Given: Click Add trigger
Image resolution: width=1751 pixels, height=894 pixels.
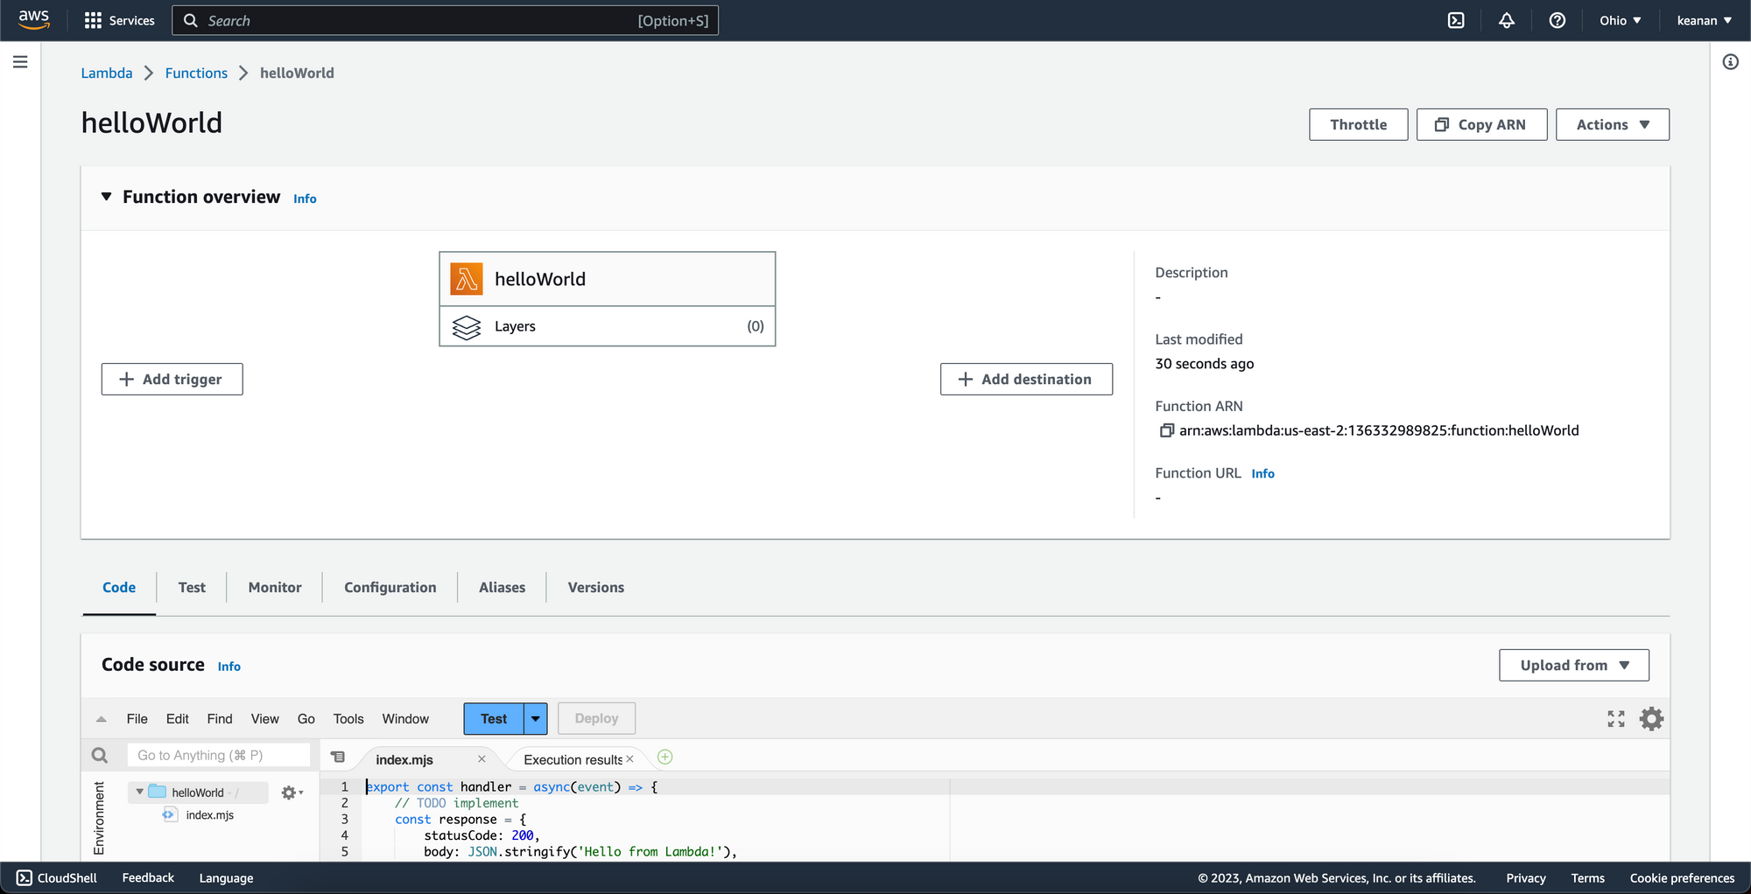Looking at the screenshot, I should [x=172, y=379].
